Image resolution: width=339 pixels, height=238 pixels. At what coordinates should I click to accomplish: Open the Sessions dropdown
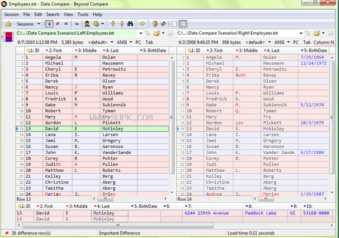(28, 24)
